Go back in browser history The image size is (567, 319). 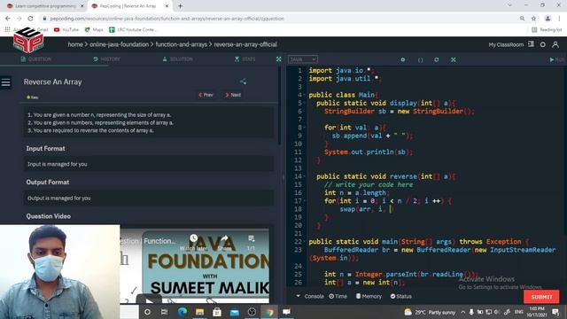8,19
